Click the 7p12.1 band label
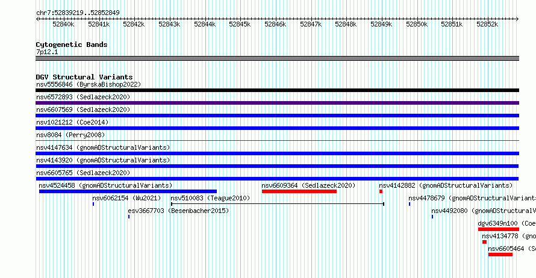 point(47,52)
